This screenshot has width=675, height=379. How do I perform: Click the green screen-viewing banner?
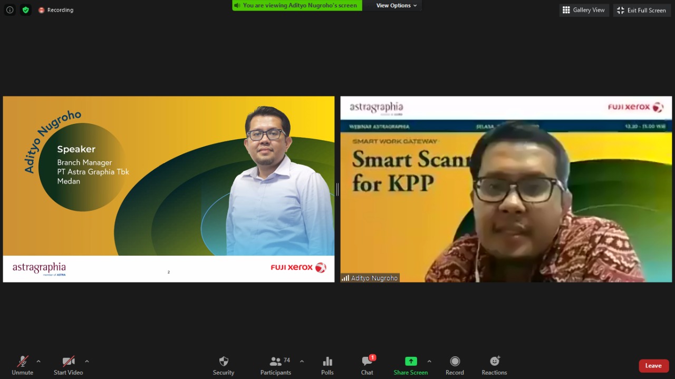pos(297,5)
